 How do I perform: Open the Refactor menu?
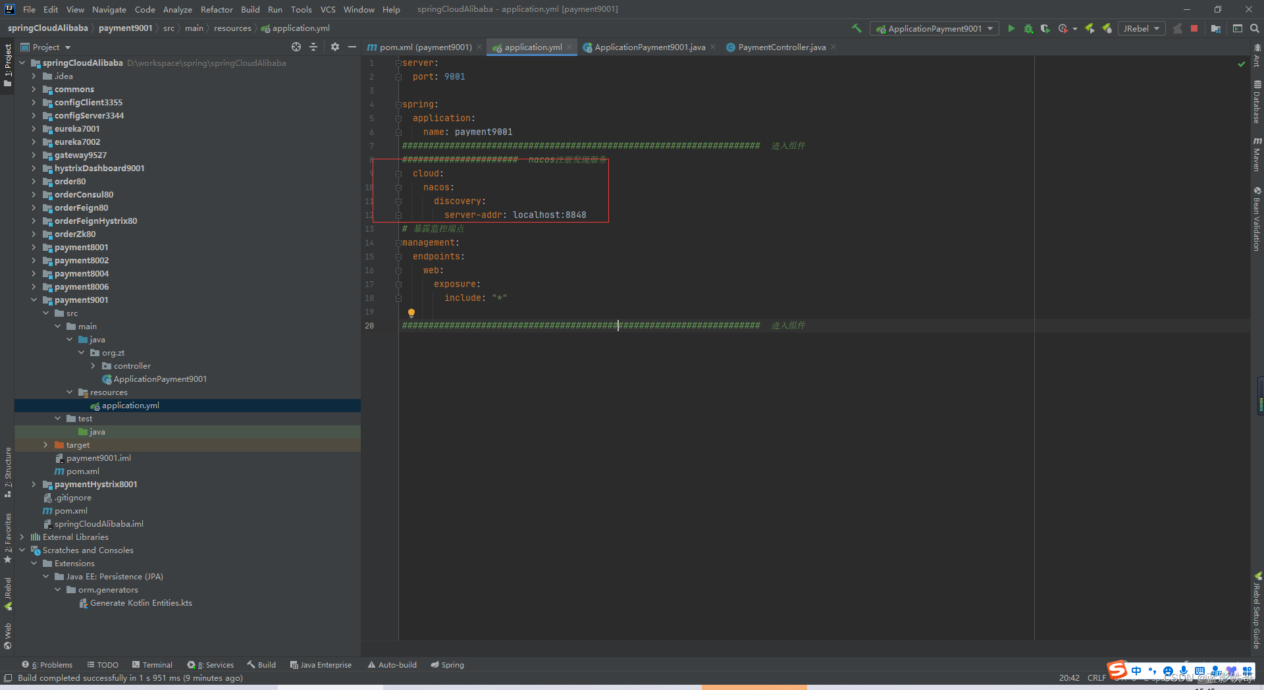pos(217,9)
